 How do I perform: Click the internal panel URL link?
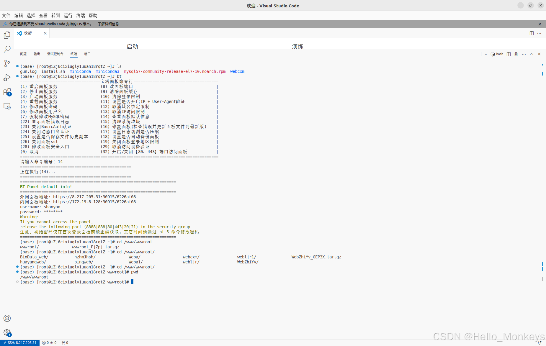click(94, 202)
